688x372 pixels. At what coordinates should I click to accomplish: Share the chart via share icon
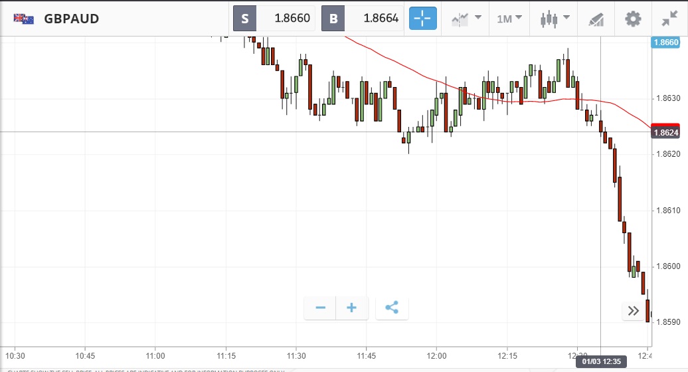(x=392, y=308)
